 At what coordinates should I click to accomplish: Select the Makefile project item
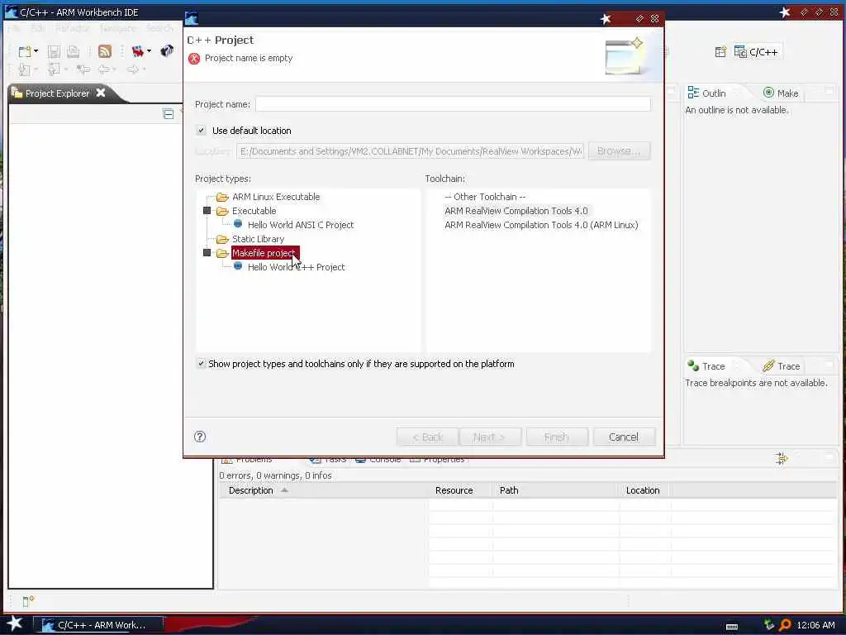[x=265, y=253]
